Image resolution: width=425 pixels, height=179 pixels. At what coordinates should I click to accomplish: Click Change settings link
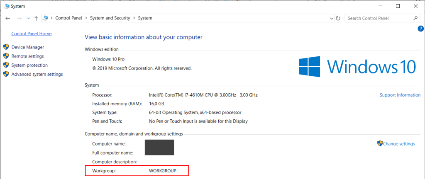point(399,144)
